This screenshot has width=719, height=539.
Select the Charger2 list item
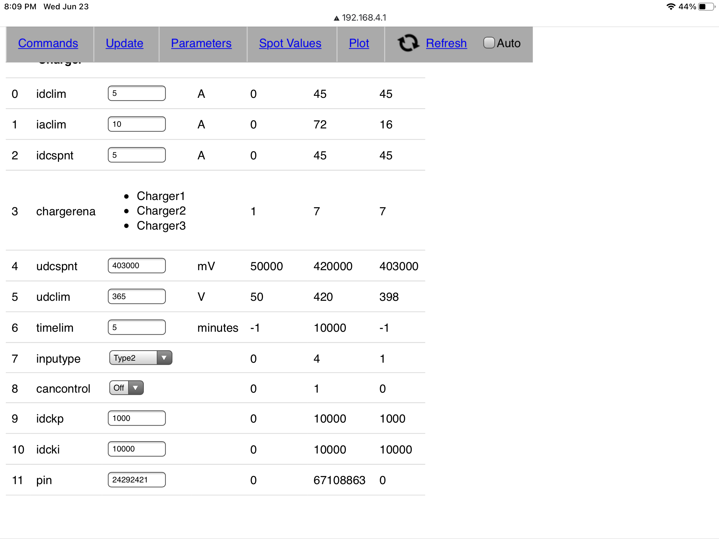click(x=161, y=211)
